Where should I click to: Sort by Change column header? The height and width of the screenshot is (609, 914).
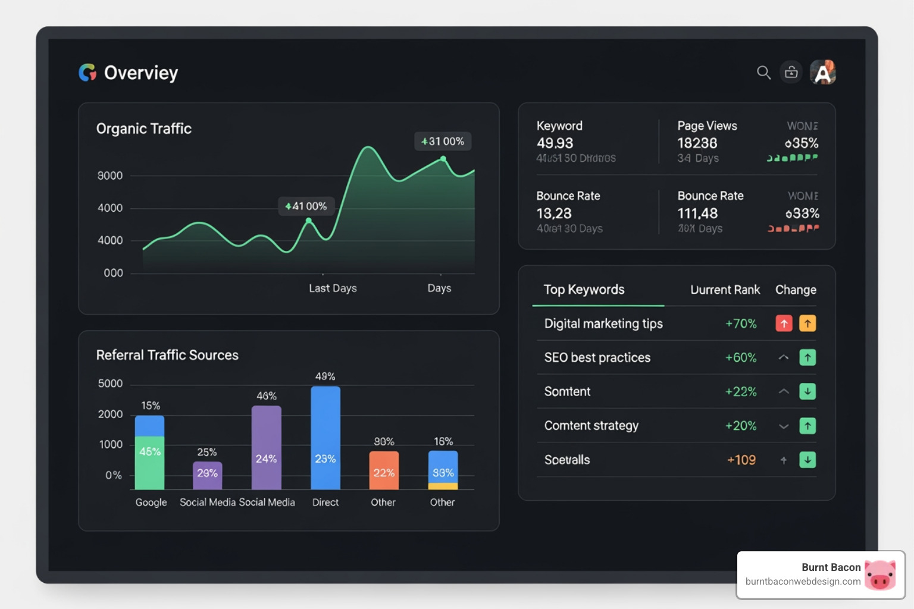pyautogui.click(x=796, y=290)
